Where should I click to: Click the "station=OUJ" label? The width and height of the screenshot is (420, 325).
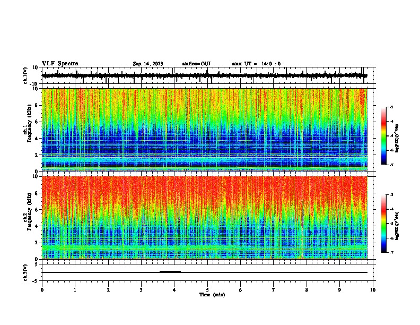196,64
